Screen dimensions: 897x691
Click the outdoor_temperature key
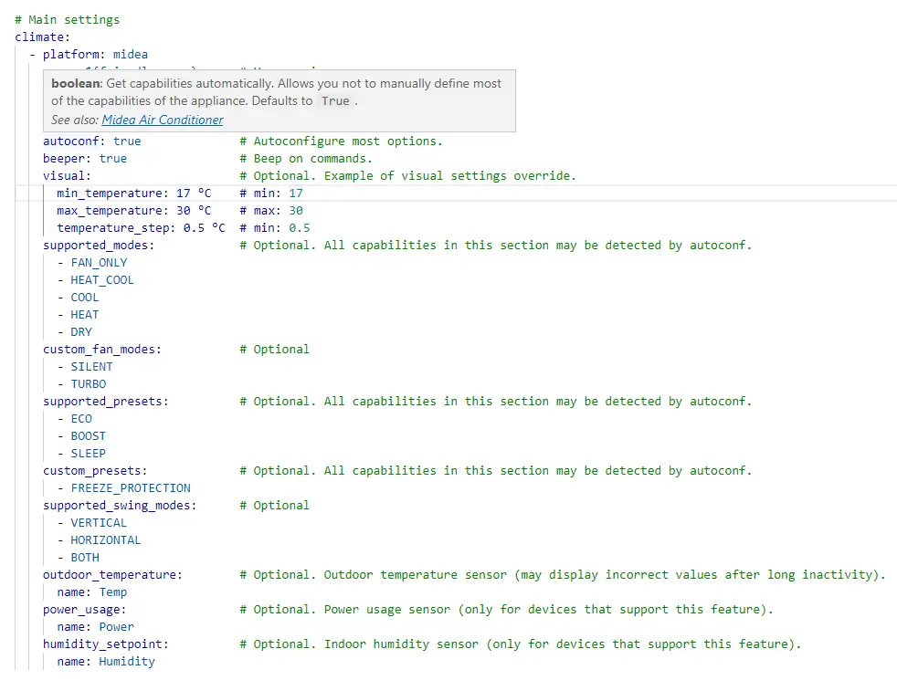(x=110, y=575)
